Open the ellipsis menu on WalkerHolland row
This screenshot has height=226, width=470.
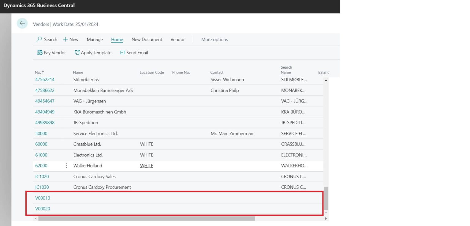click(67, 166)
